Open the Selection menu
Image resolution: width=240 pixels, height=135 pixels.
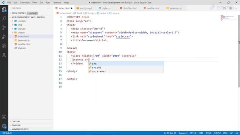(x=25, y=3)
